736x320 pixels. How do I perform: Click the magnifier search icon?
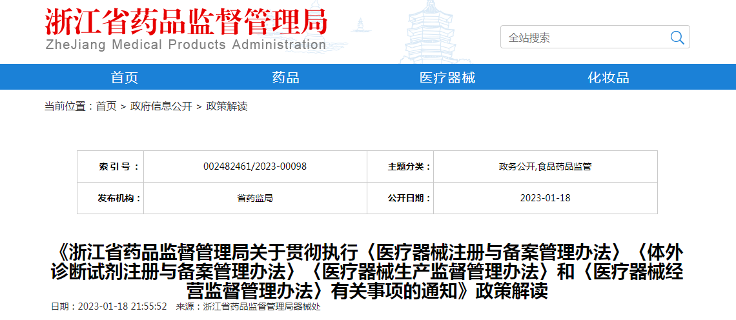click(x=677, y=37)
